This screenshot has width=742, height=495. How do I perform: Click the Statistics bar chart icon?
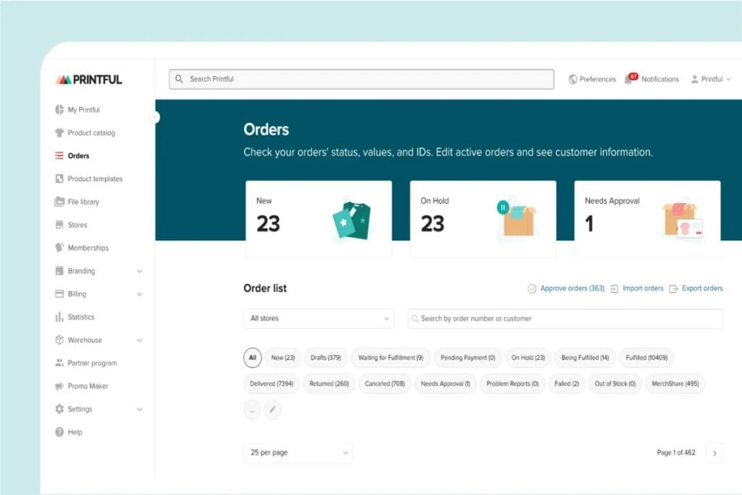coord(59,317)
